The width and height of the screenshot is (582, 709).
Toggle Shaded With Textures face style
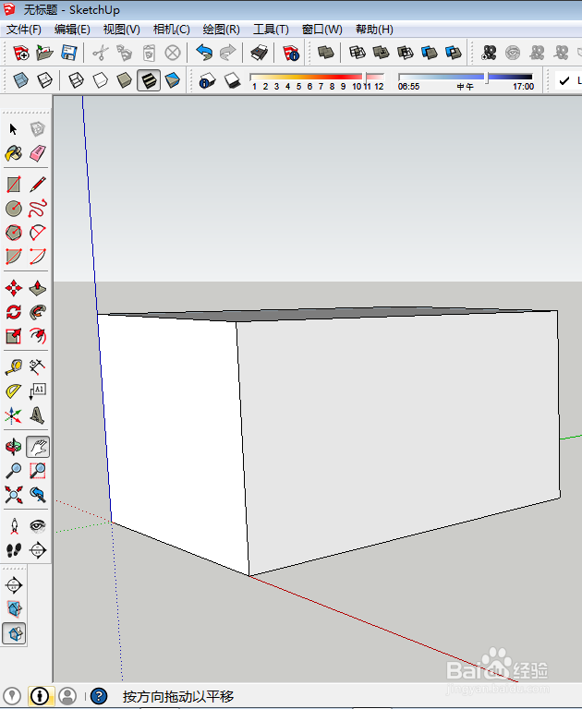pos(149,80)
